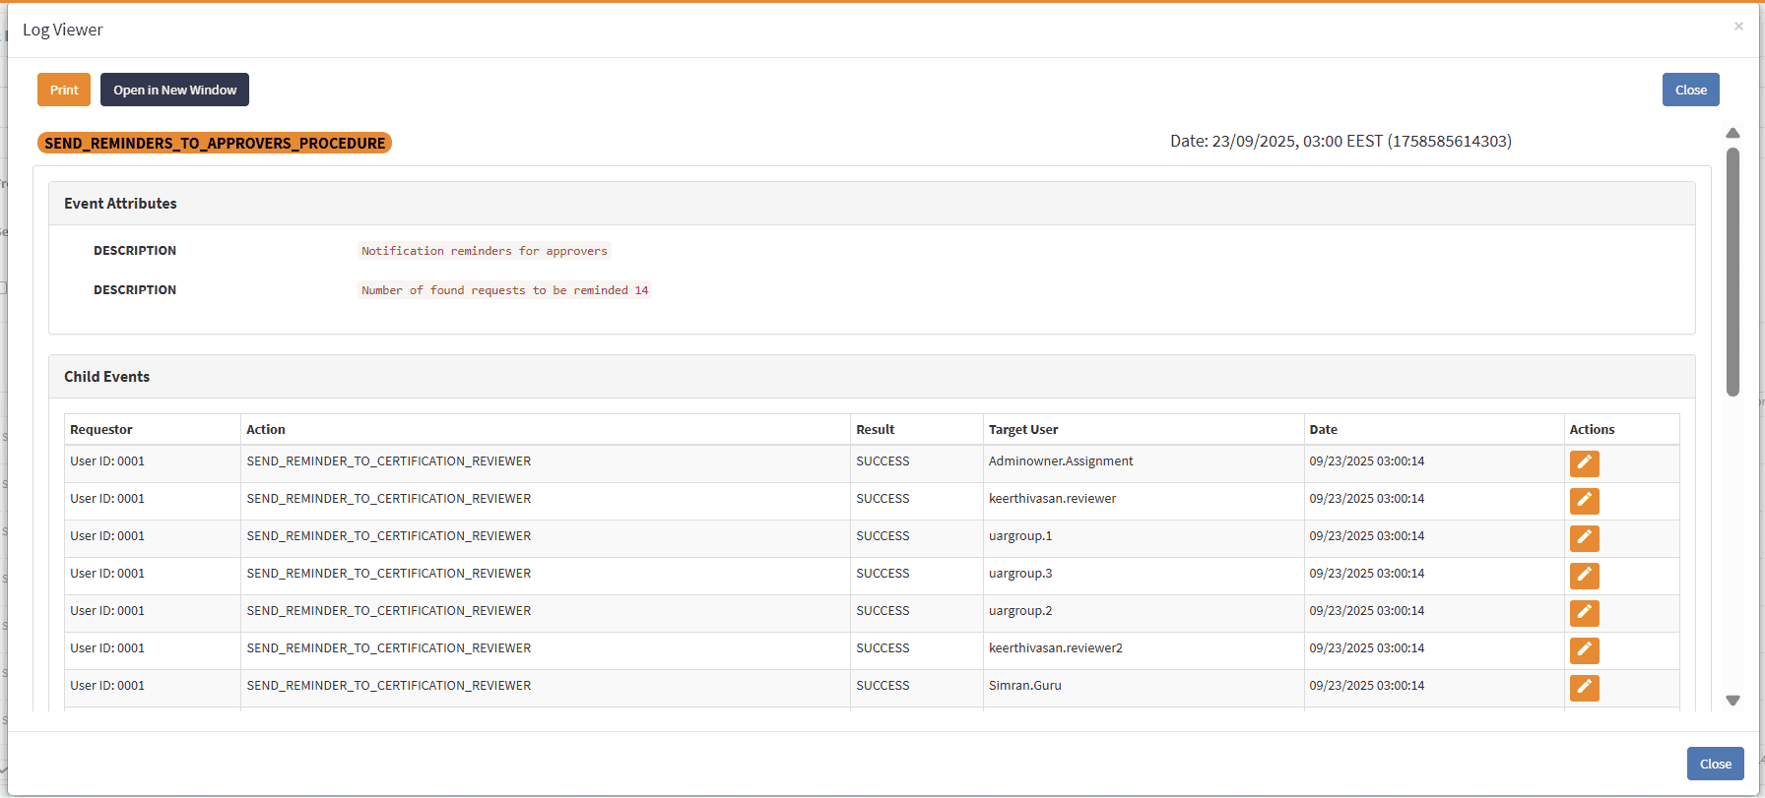1765x798 pixels.
Task: Click Open in New Window button
Action: click(174, 90)
